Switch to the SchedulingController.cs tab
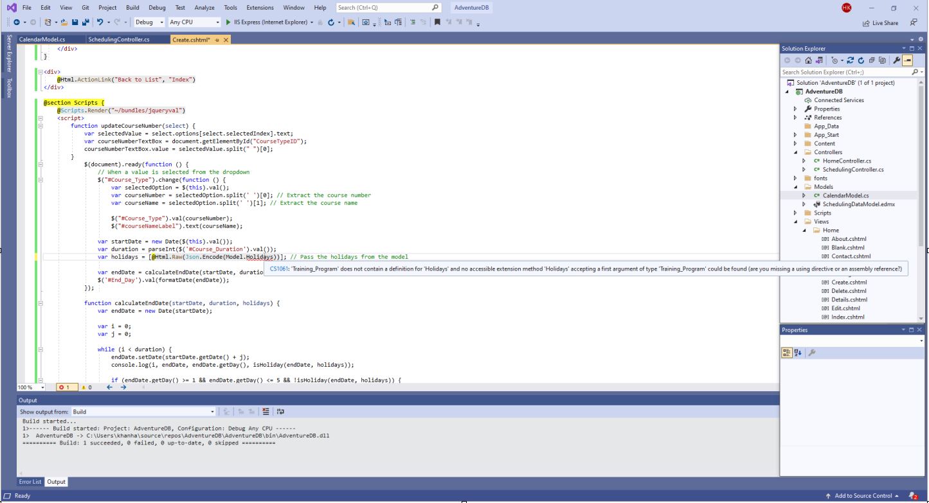 click(x=119, y=40)
